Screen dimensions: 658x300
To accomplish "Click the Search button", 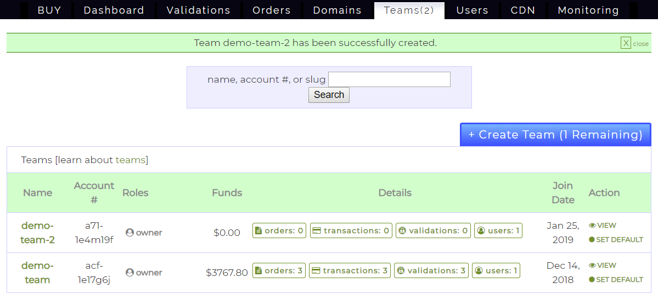I will 329,95.
